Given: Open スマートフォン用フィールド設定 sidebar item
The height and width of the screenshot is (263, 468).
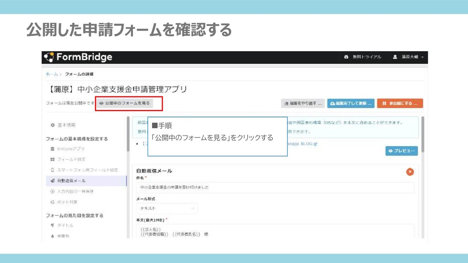Looking at the screenshot, I should click(x=87, y=170).
